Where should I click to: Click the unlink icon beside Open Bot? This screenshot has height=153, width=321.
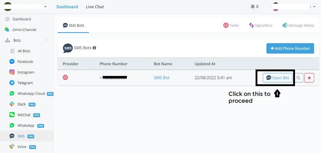pyautogui.click(x=299, y=78)
